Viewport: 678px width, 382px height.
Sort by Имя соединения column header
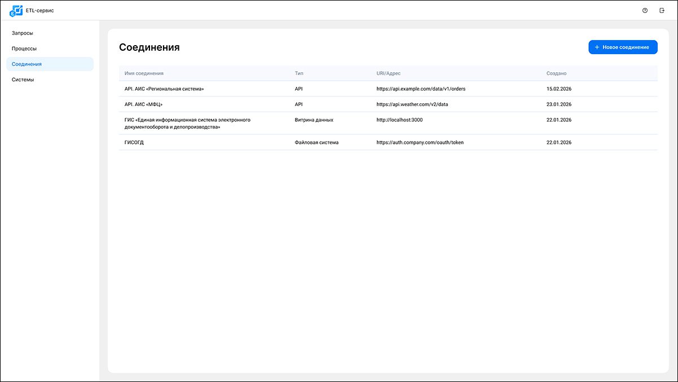(144, 73)
